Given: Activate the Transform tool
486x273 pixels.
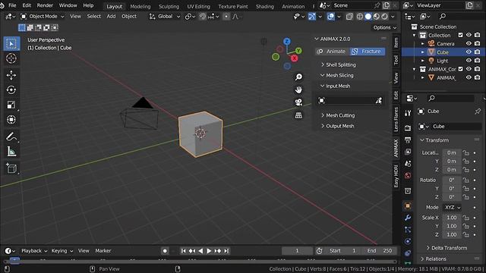Looking at the screenshot, I should (x=11, y=120).
